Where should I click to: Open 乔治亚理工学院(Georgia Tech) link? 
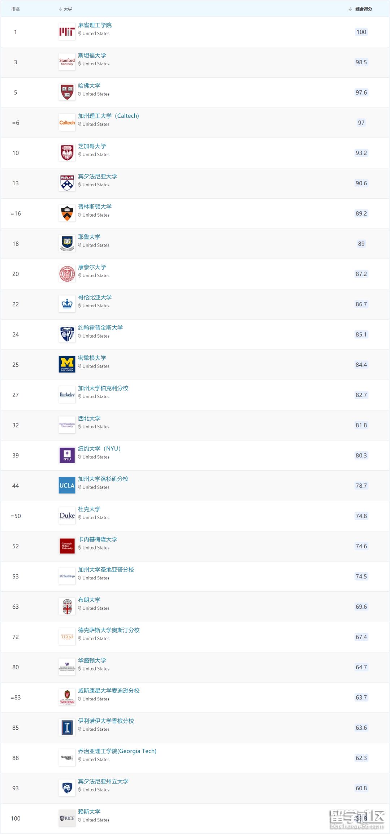117,751
